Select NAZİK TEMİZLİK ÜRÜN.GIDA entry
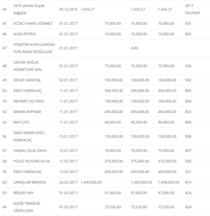Image resolution: width=210 pixels, height=216 pixels. coord(27,207)
